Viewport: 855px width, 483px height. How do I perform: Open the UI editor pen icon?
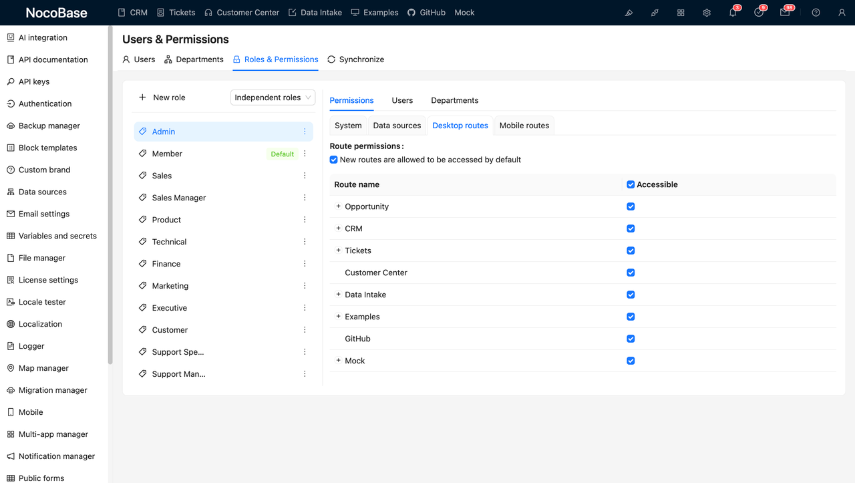point(629,12)
